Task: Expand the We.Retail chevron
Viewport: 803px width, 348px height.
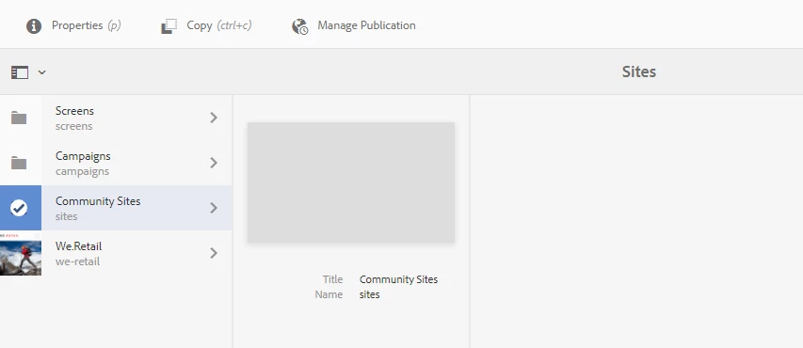Action: [214, 253]
